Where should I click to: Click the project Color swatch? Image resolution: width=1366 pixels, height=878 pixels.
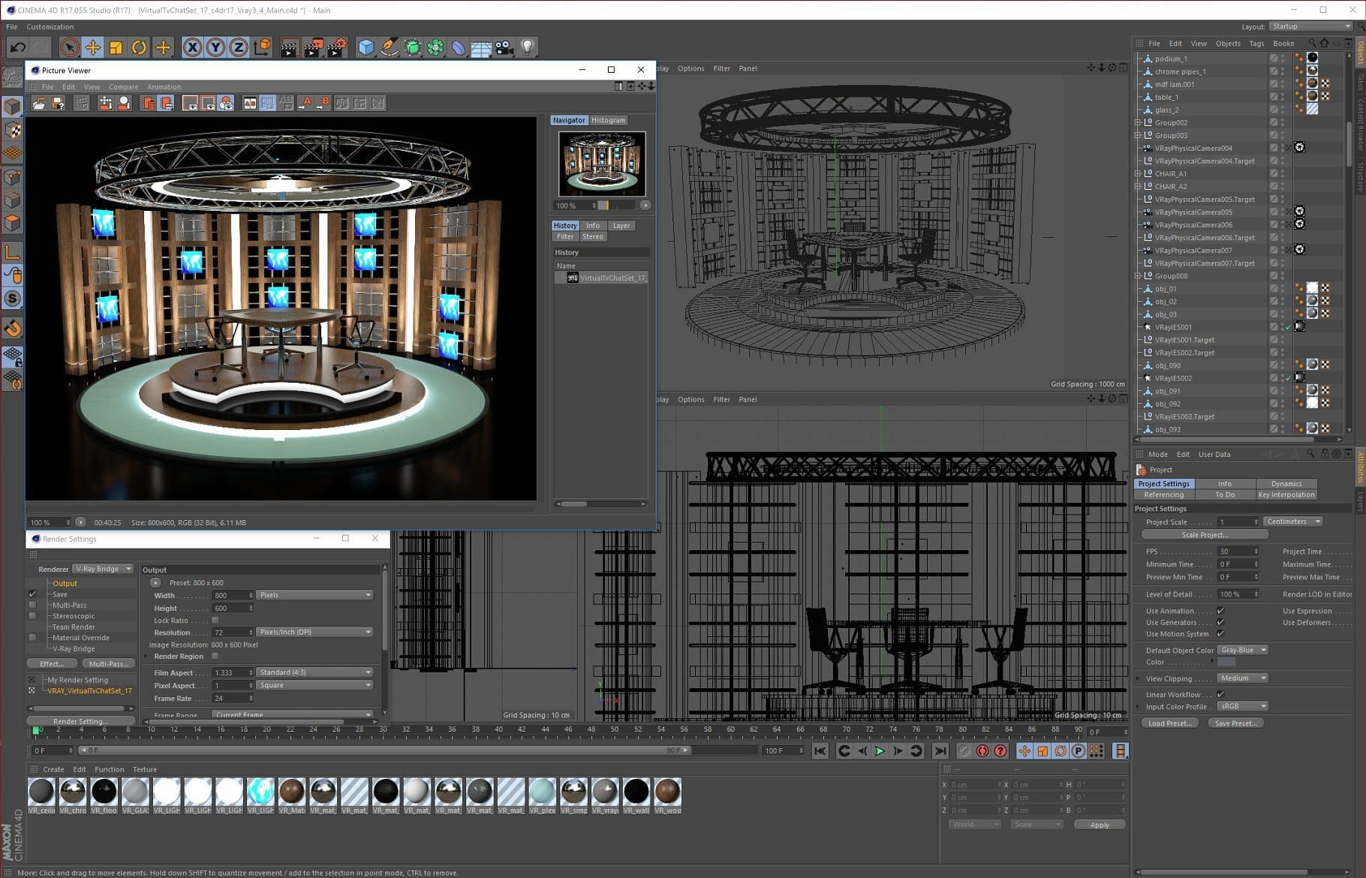tap(1226, 662)
